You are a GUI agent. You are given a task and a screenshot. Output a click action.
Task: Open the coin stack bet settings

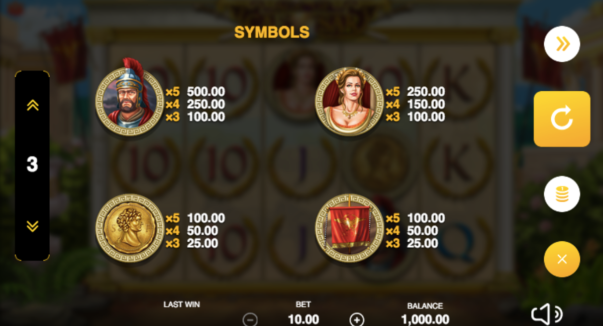562,194
